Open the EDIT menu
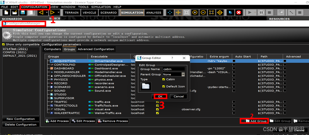The height and width of the screenshot is (135, 309). [14, 7]
